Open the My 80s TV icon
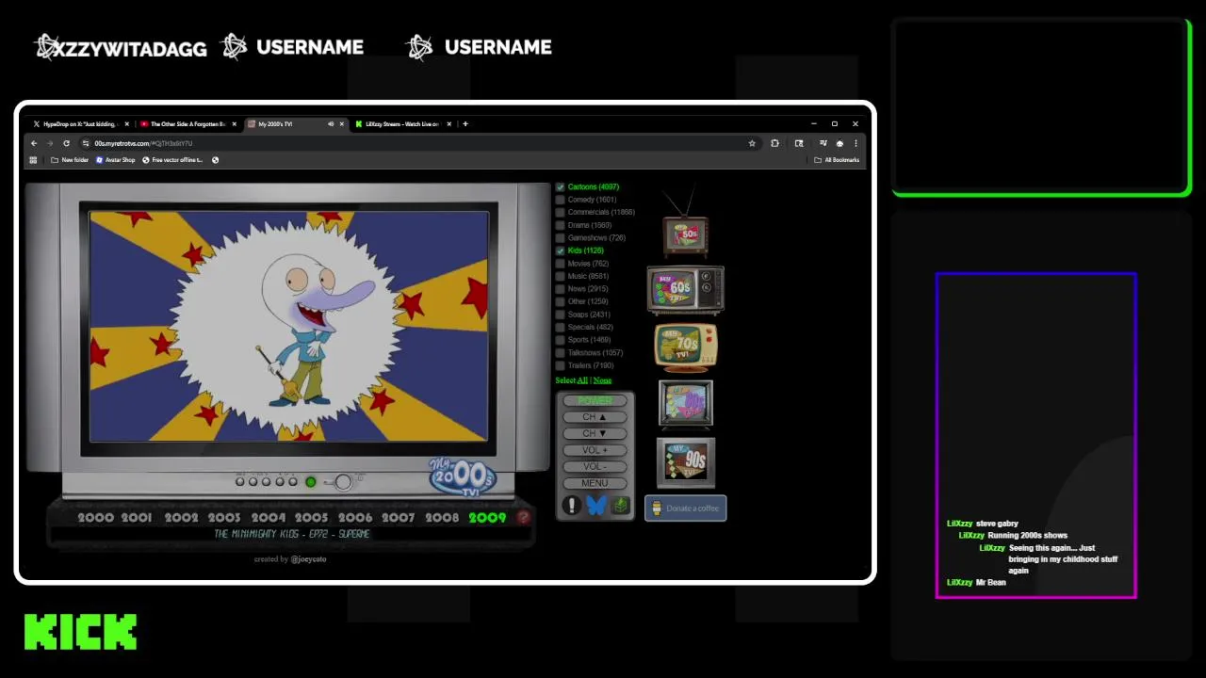 pyautogui.click(x=686, y=403)
